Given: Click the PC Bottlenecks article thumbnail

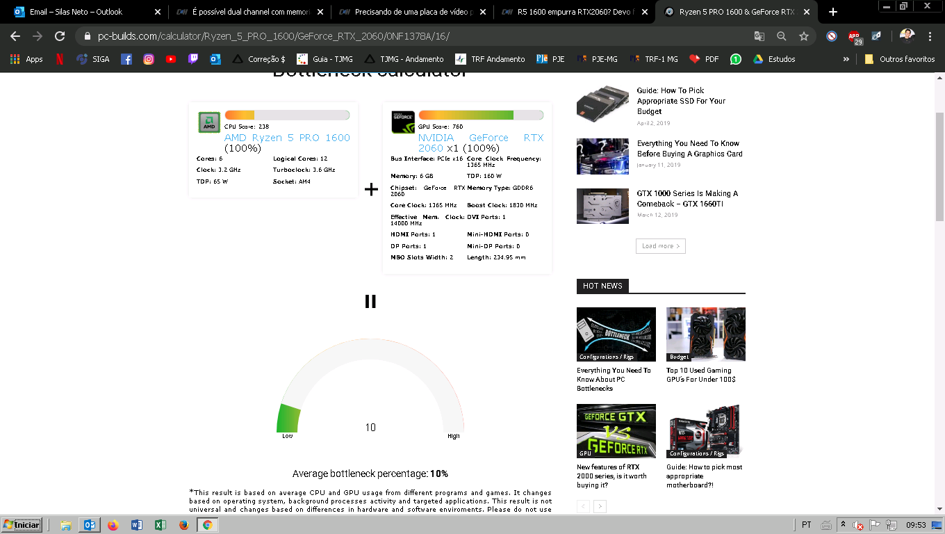Looking at the screenshot, I should point(616,334).
